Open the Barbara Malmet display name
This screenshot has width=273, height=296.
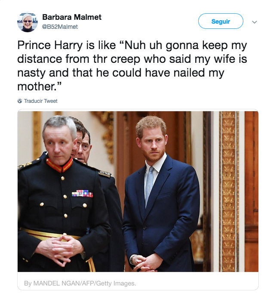tap(72, 18)
